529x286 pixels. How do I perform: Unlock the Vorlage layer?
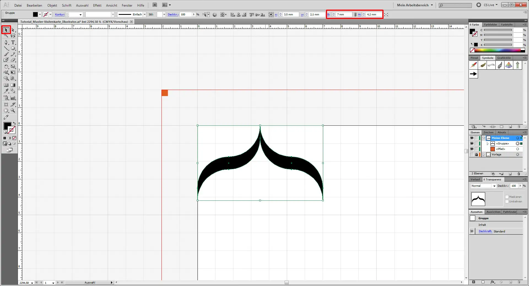(x=476, y=155)
